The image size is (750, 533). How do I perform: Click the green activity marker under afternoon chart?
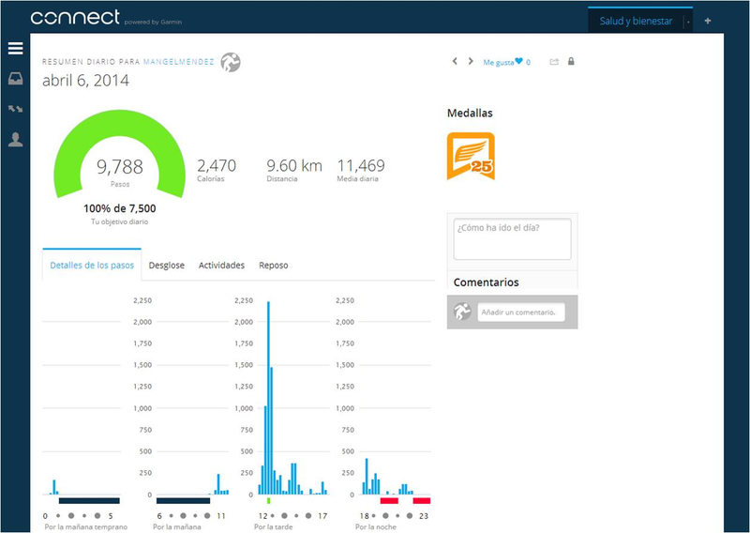269,500
